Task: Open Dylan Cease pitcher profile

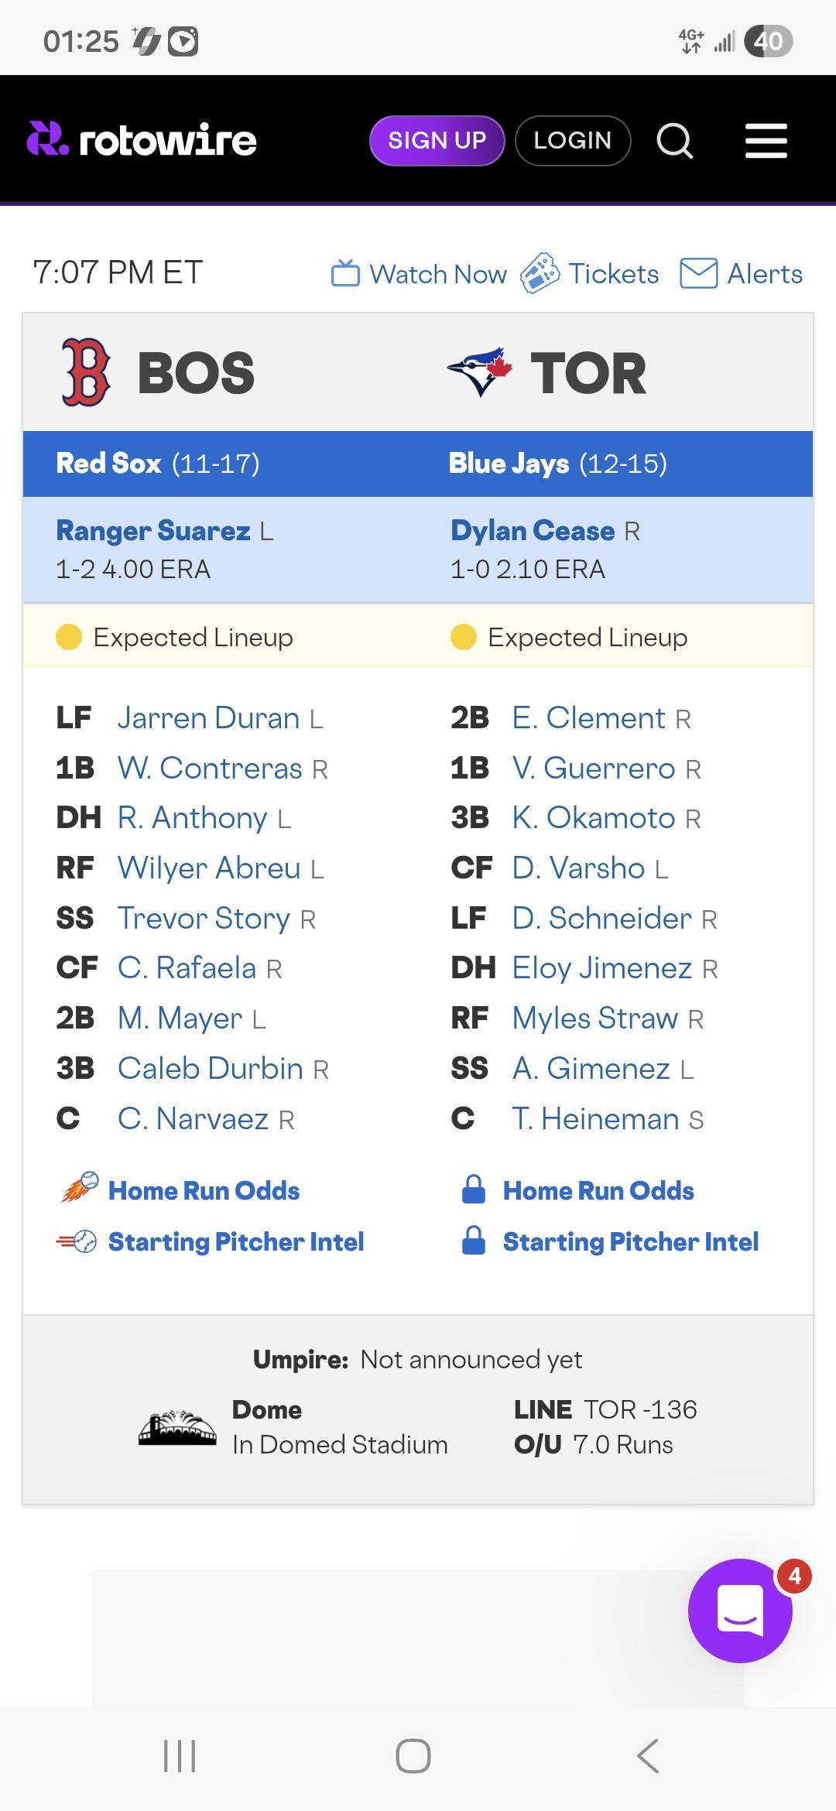Action: pyautogui.click(x=533, y=531)
